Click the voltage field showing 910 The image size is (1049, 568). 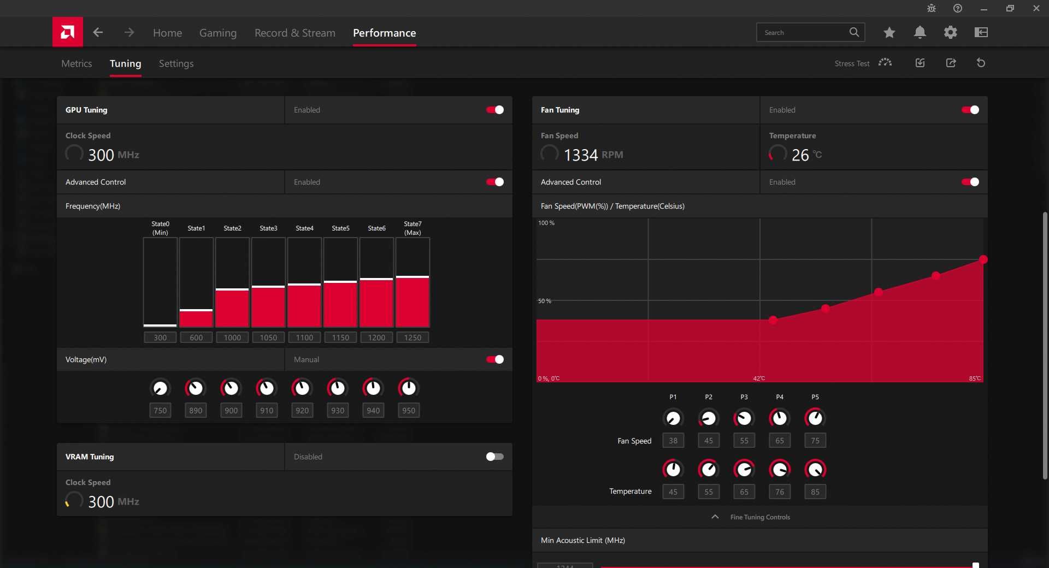(x=267, y=410)
